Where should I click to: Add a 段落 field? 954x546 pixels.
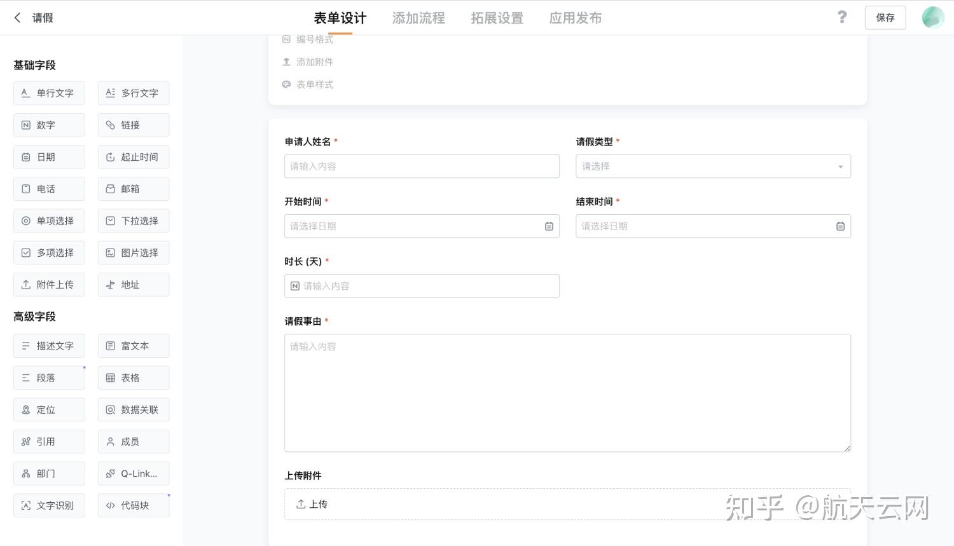pos(49,378)
